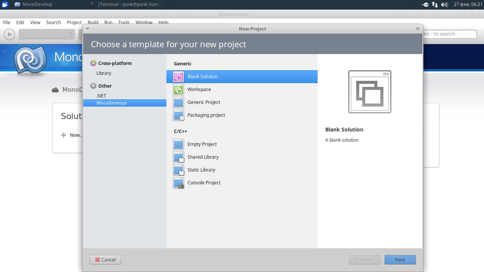Open the New Project dialog window menu arrow
The image size is (484, 272).
(88, 29)
